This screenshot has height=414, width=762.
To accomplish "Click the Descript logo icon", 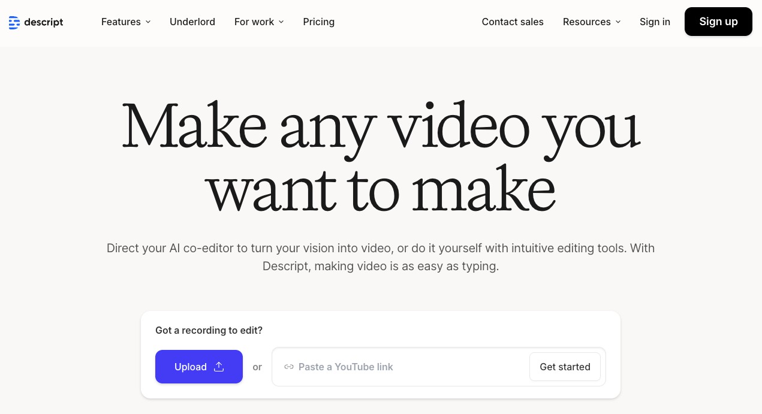I will (x=14, y=23).
